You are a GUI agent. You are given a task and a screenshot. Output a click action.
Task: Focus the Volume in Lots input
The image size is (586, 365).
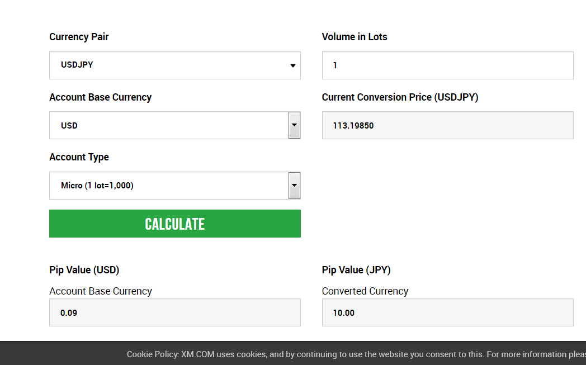[x=447, y=65]
